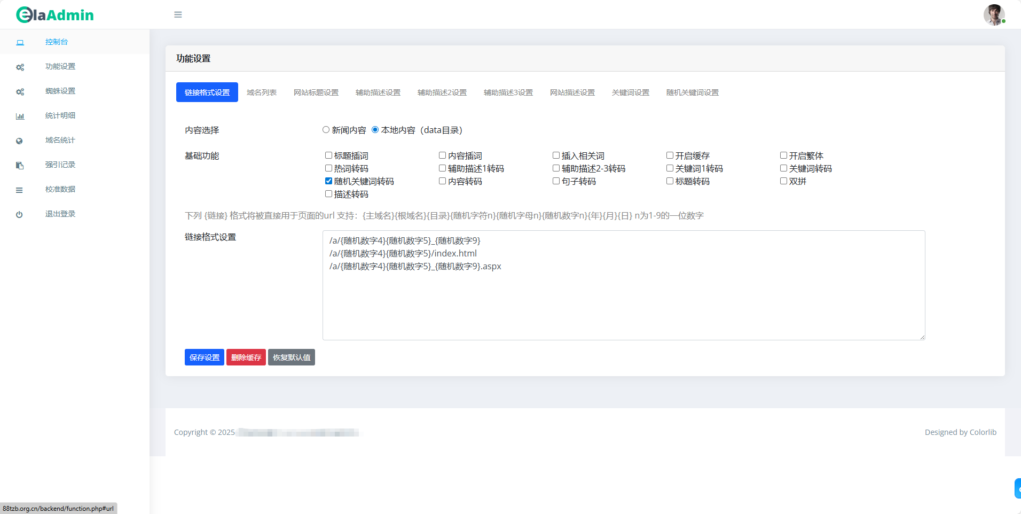Select the 新闻内容 radio option
Viewport: 1021px width, 514px height.
coord(326,130)
